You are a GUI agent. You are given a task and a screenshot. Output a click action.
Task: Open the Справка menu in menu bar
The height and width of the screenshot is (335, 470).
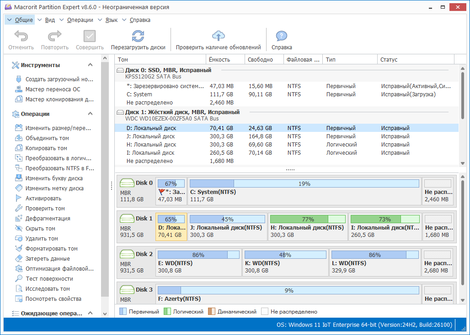coord(136,20)
